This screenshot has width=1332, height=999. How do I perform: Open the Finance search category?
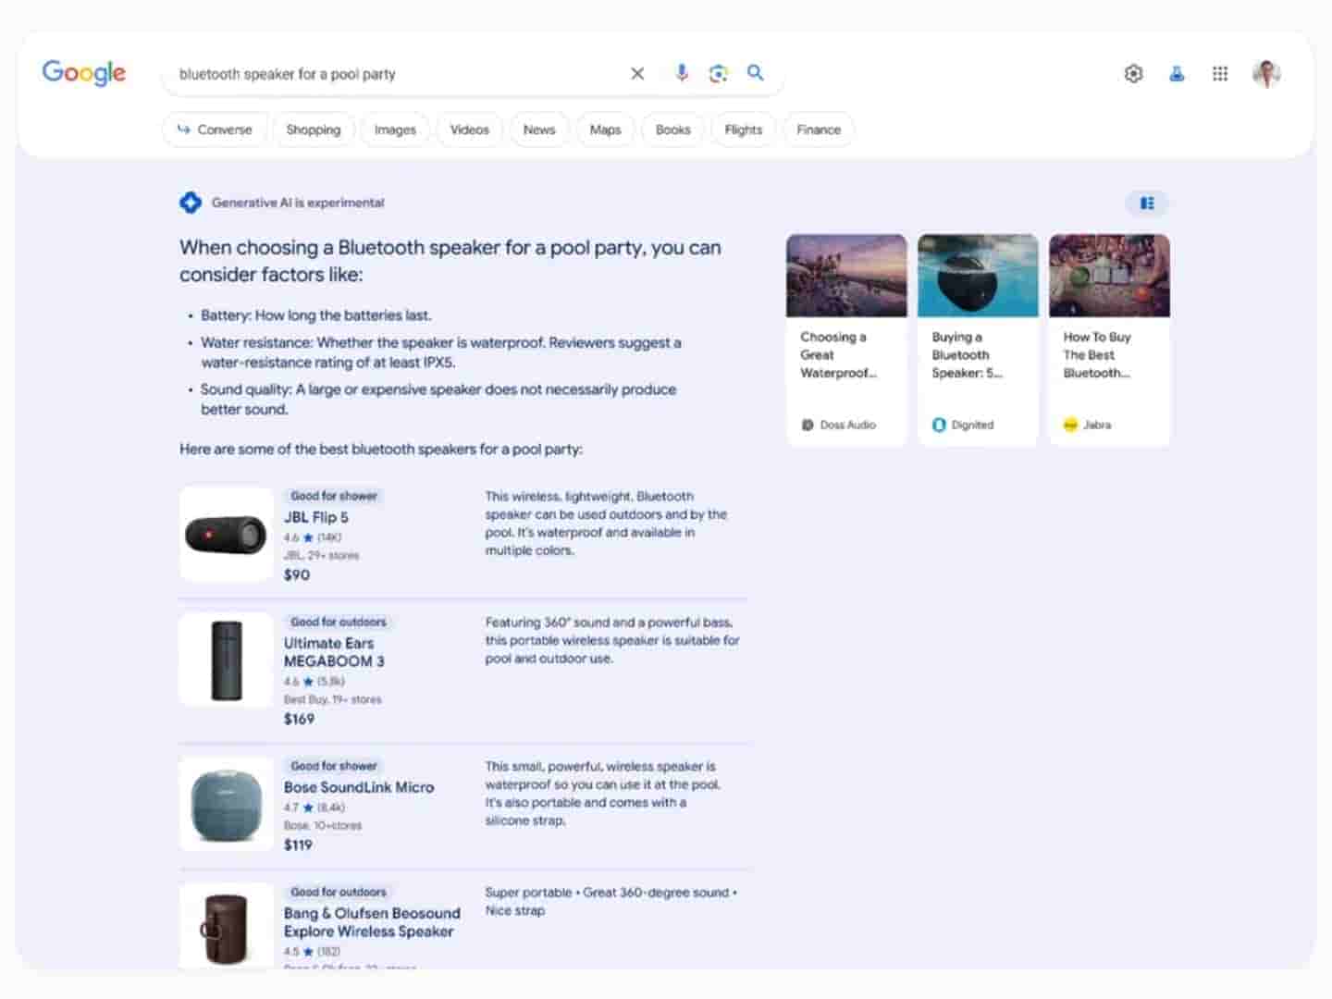coord(818,129)
